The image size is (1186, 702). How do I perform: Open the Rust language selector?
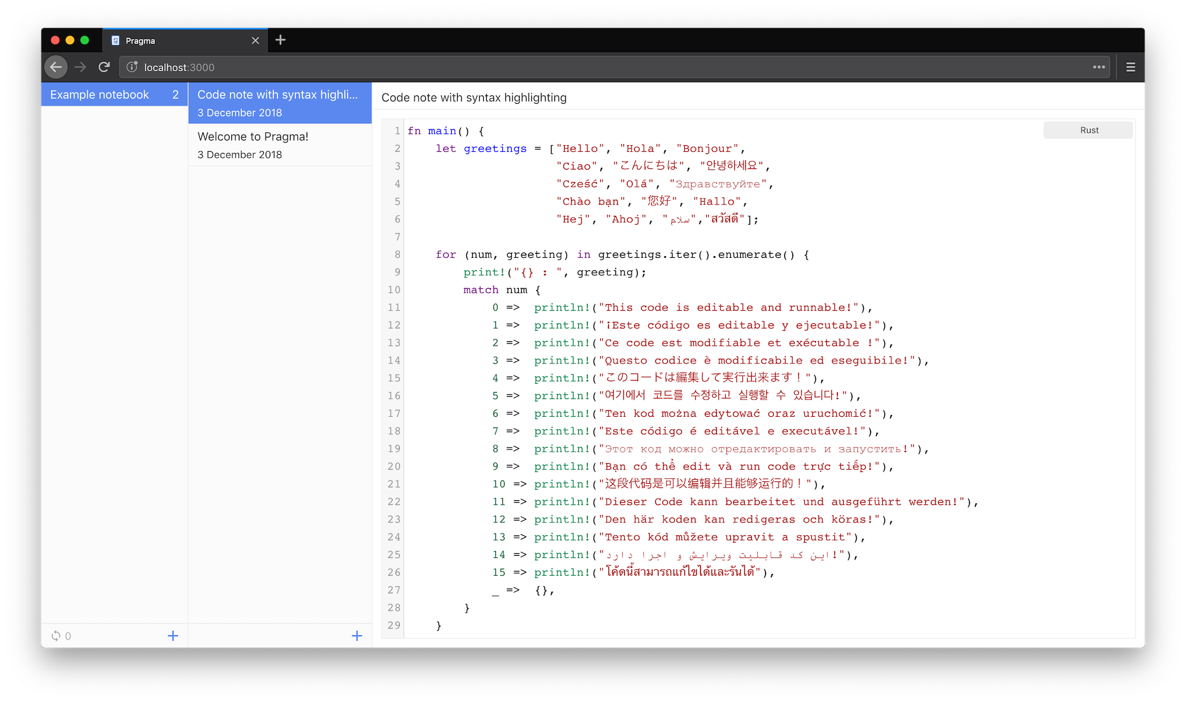(1088, 130)
